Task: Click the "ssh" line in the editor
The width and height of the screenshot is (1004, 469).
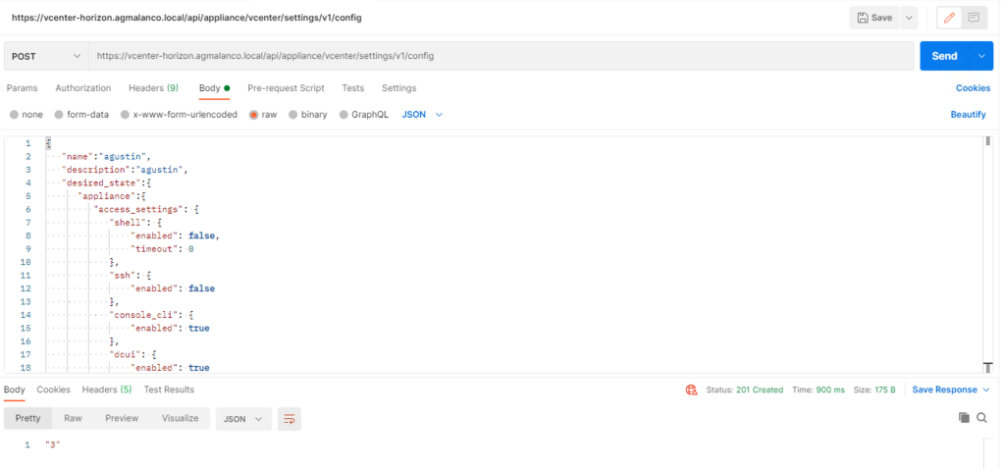Action: [131, 275]
